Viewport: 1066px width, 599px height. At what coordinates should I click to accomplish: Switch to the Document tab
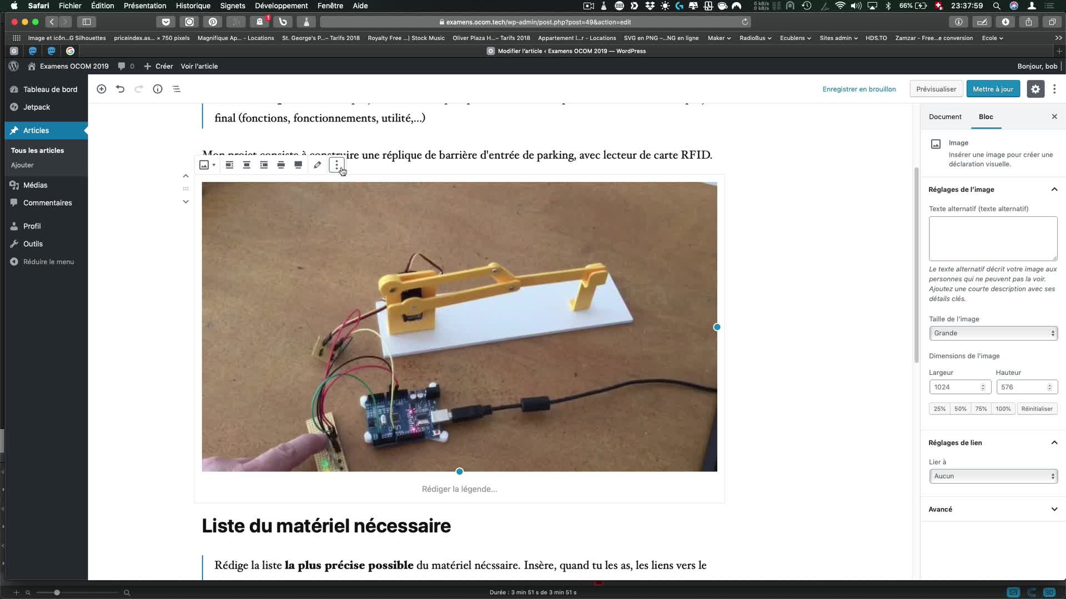(x=945, y=116)
